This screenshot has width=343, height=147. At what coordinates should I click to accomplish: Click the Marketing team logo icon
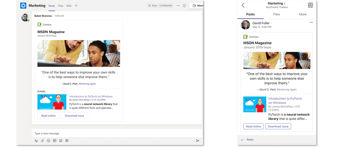23,5
